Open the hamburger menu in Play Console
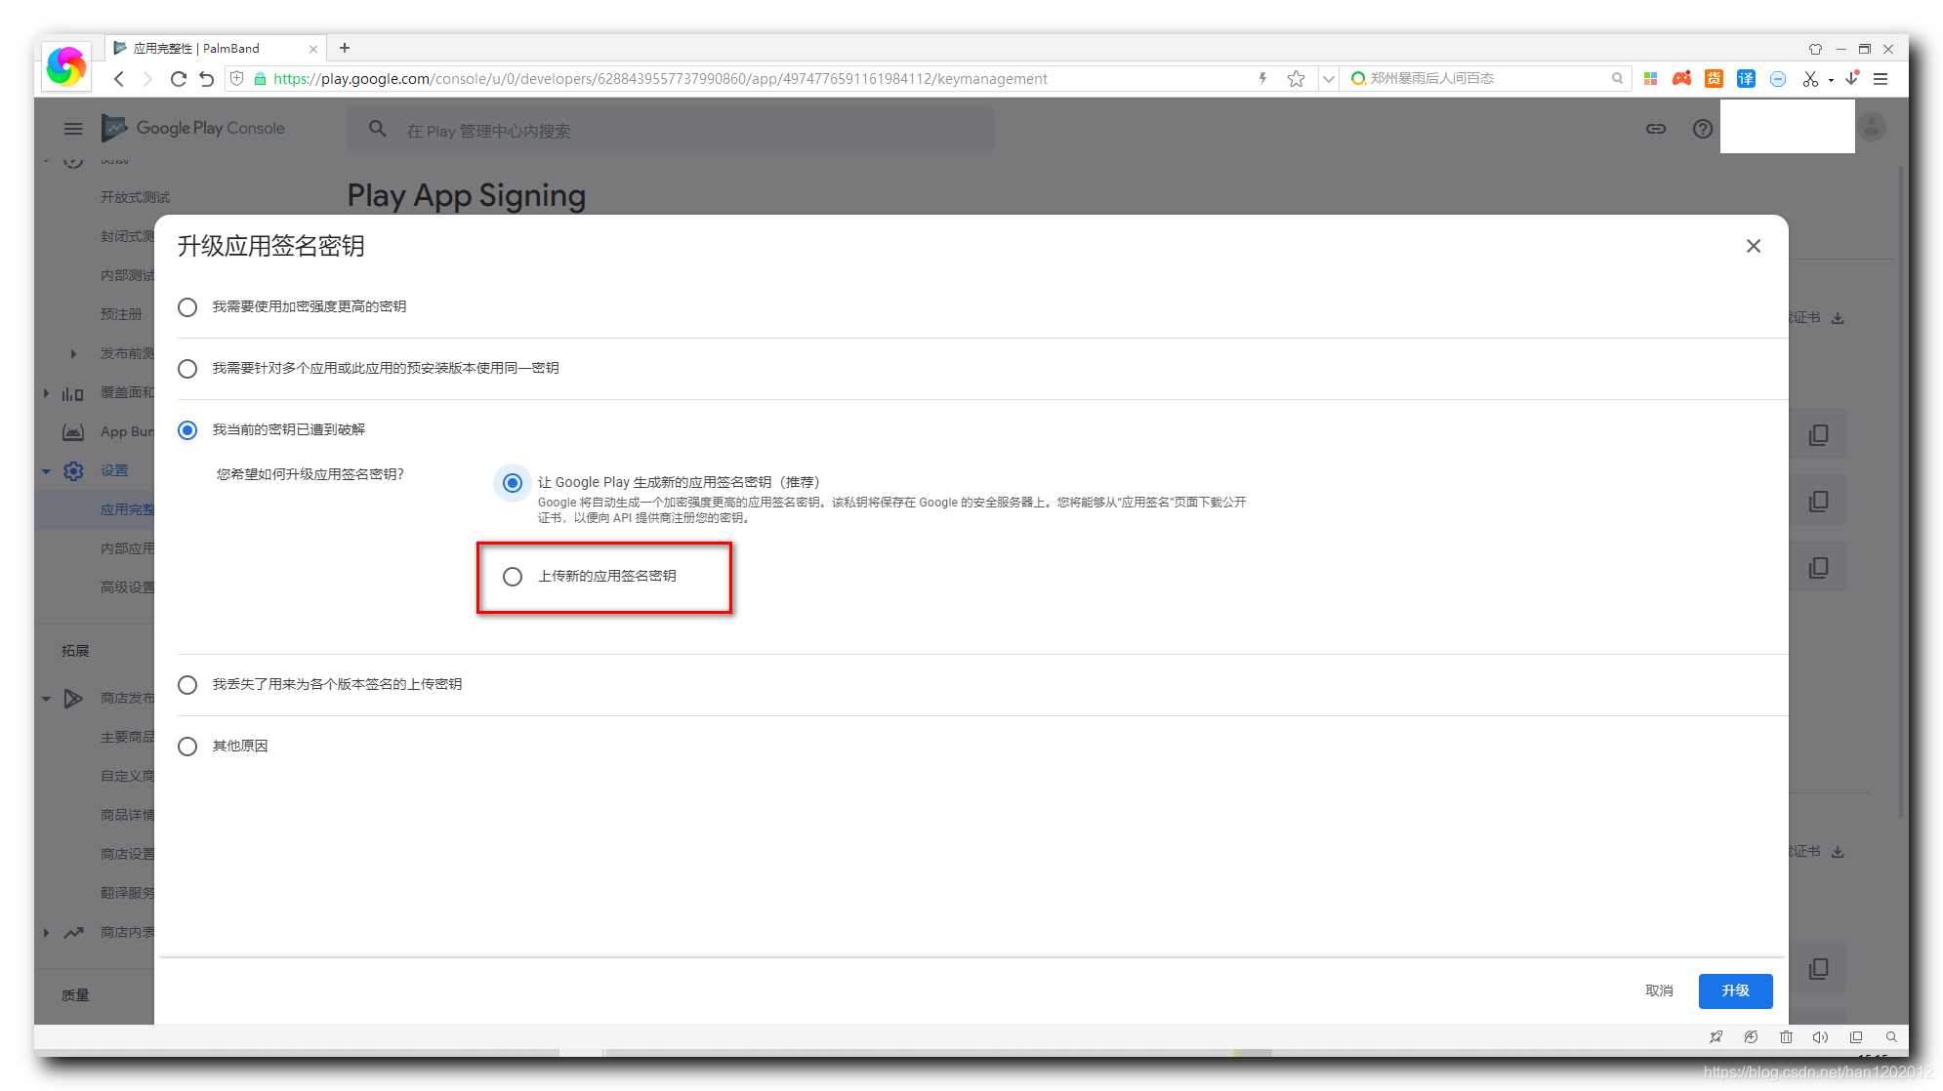Image resolution: width=1943 pixels, height=1091 pixels. 73,129
